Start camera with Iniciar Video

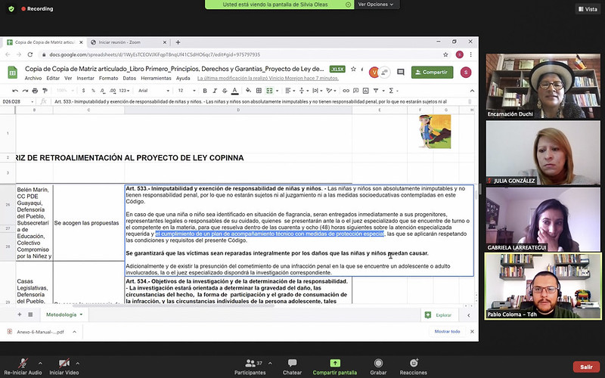tap(64, 367)
